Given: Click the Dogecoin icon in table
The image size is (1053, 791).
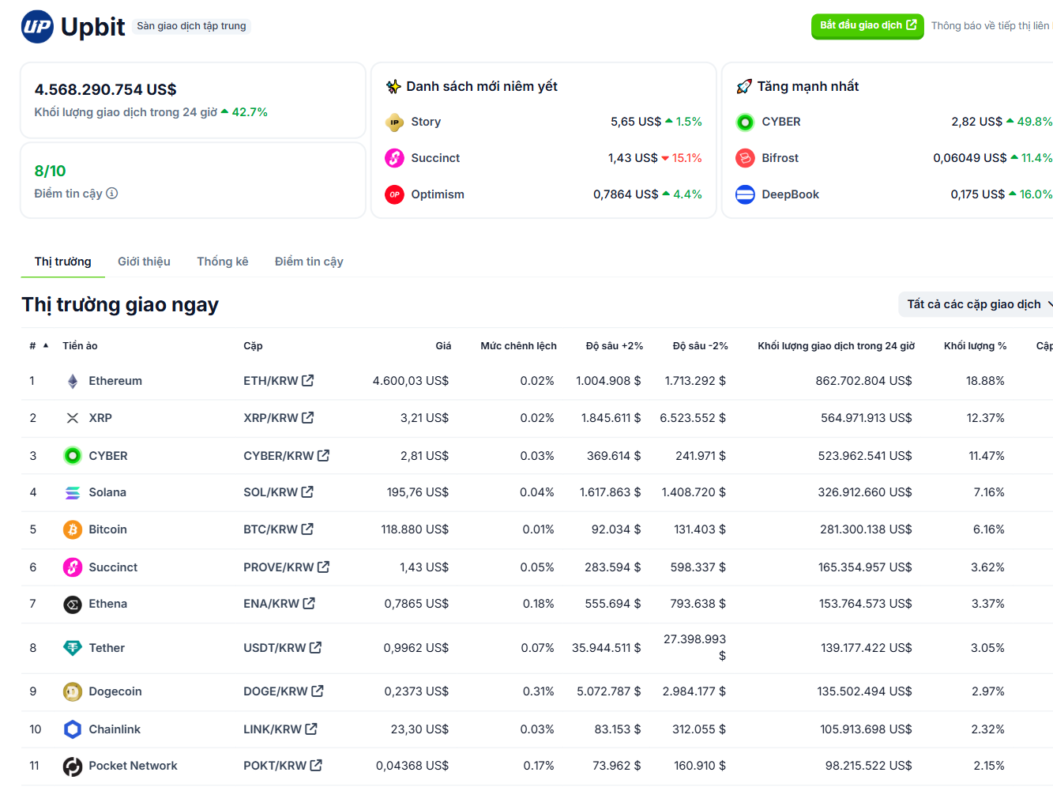Looking at the screenshot, I should pos(73,692).
